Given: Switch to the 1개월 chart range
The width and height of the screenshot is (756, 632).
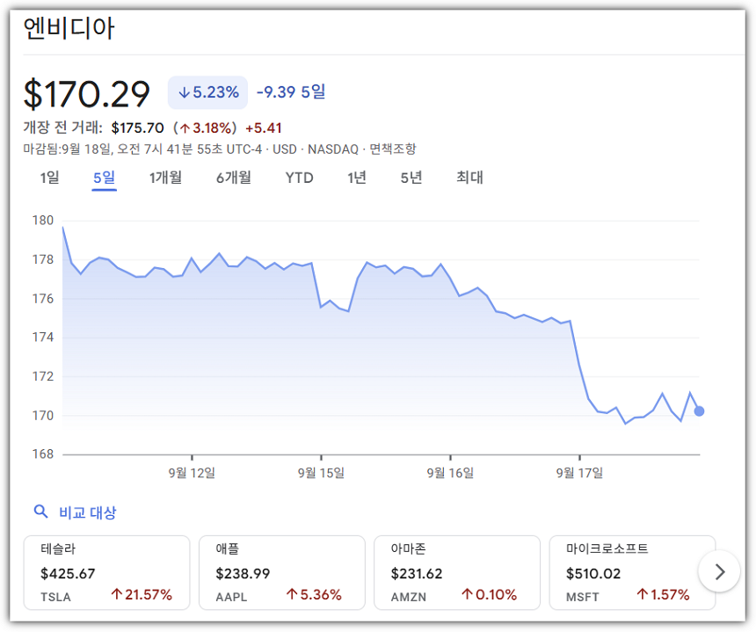Looking at the screenshot, I should click(x=165, y=178).
